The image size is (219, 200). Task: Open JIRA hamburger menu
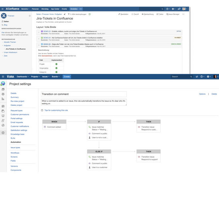[x=3, y=77]
